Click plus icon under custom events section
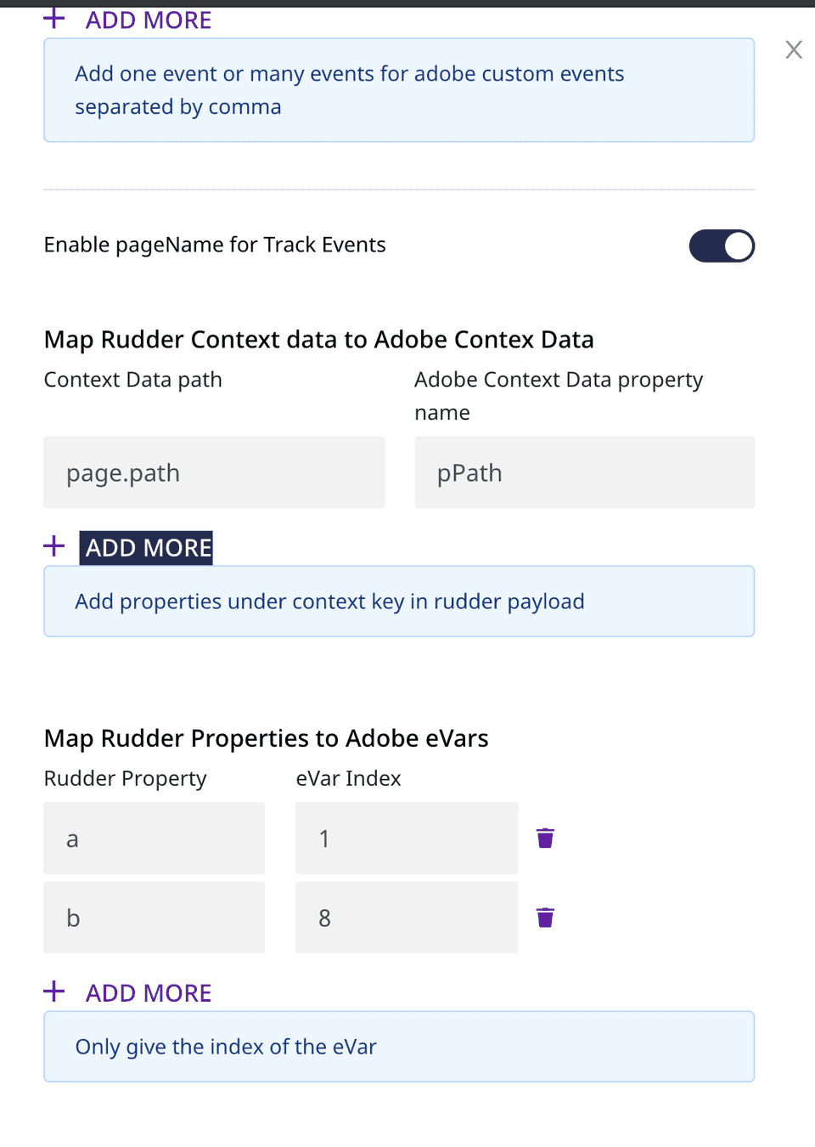Image resolution: width=815 pixels, height=1147 pixels. click(54, 18)
